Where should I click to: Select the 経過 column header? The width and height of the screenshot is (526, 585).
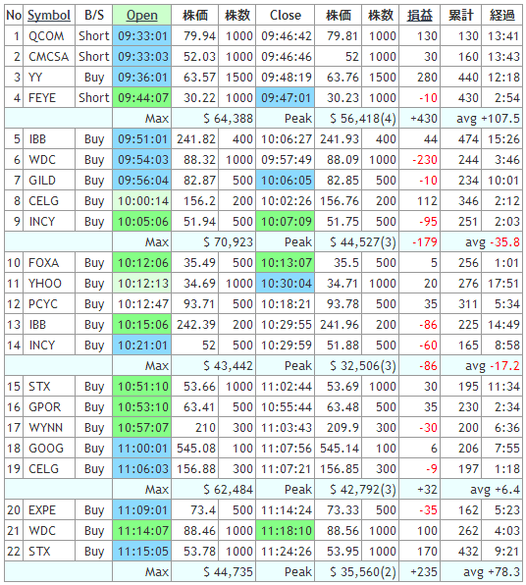(501, 16)
